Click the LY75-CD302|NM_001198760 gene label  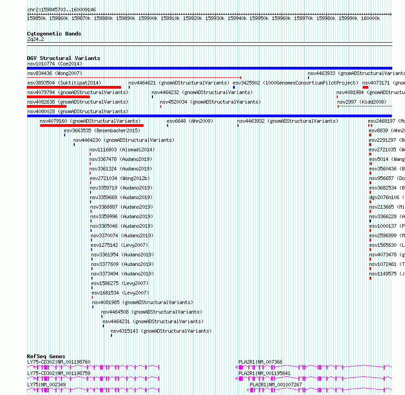[x=59, y=362]
